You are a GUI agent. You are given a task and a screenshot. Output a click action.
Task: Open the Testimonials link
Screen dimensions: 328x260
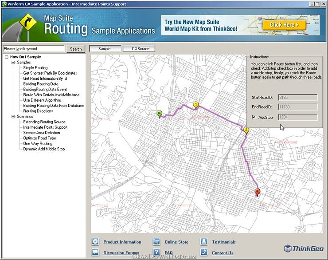click(x=224, y=242)
